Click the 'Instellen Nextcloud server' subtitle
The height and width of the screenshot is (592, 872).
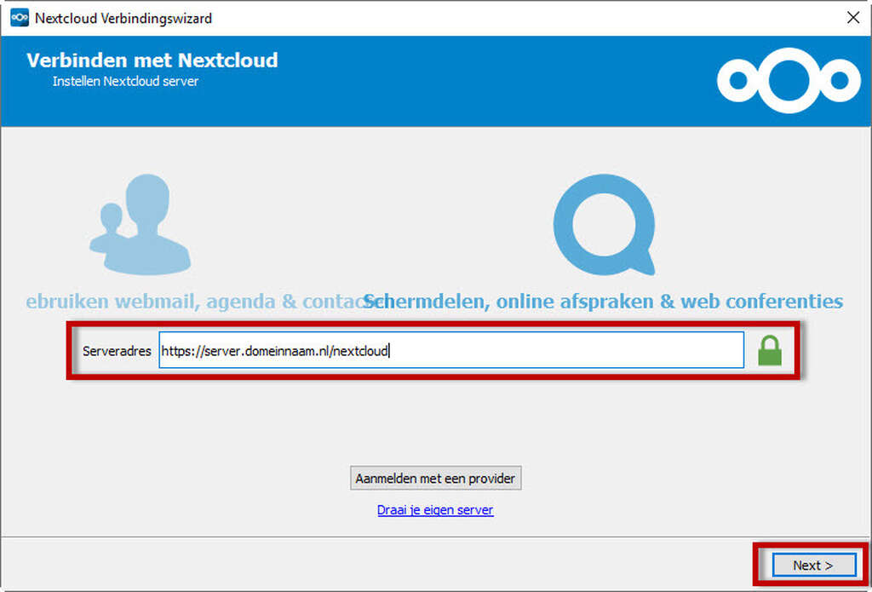[125, 81]
